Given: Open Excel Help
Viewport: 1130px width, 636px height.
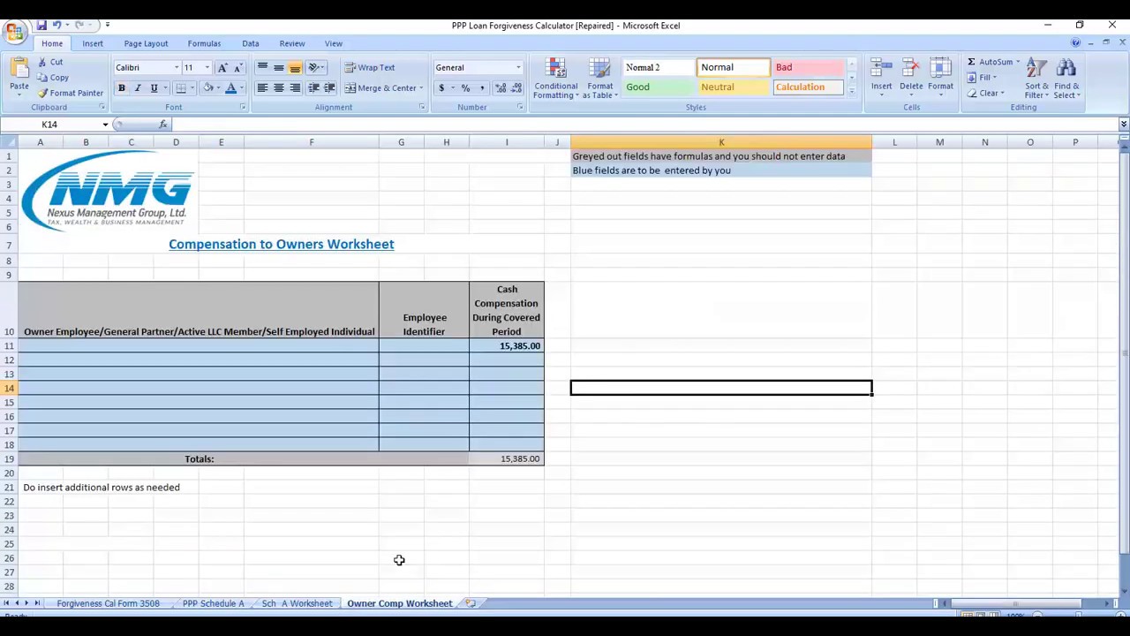Looking at the screenshot, I should pyautogui.click(x=1075, y=42).
